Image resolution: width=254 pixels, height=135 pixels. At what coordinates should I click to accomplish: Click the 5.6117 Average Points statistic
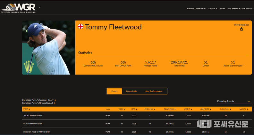(x=150, y=63)
